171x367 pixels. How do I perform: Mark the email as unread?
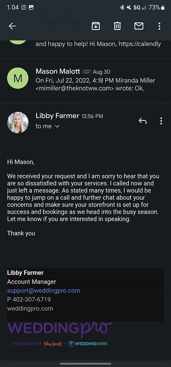[139, 26]
